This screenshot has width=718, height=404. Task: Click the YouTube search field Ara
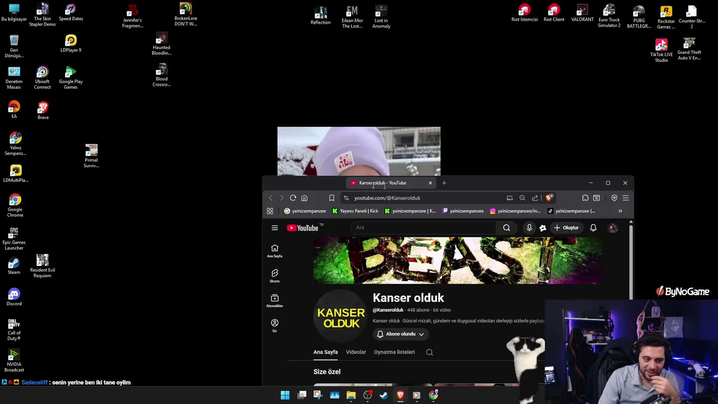[423, 228]
